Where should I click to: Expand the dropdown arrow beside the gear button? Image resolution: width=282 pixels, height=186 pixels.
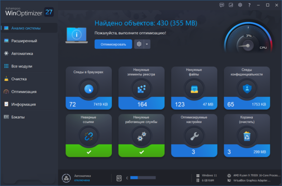coord(147,44)
